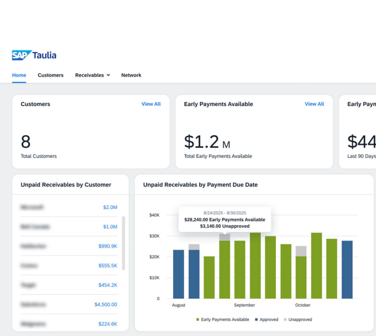Image resolution: width=376 pixels, height=336 pixels.
Task: Click the $1.2 M early payments total
Action: (x=207, y=142)
